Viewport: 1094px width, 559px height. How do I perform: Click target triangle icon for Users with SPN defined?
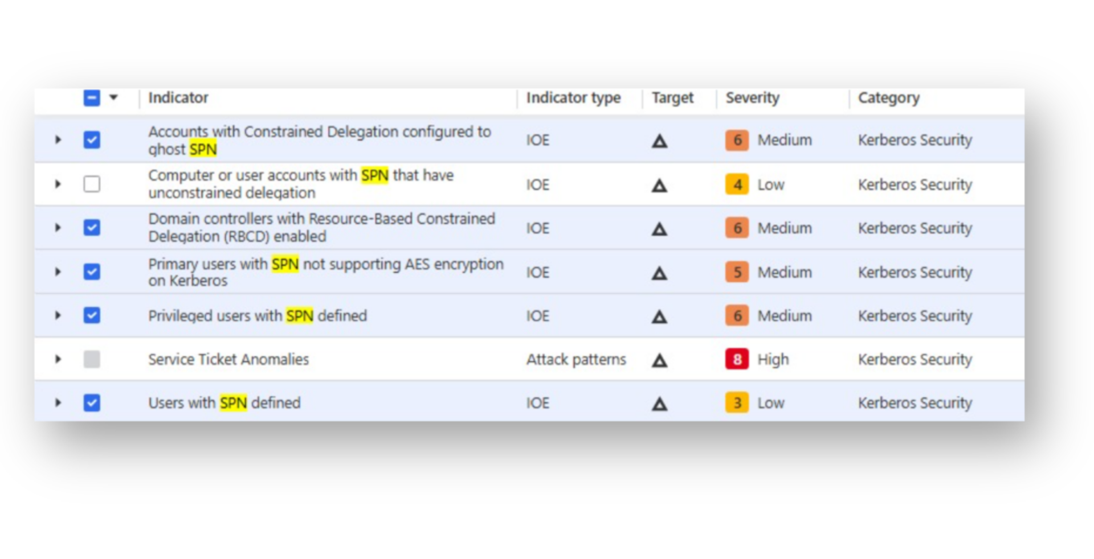click(659, 404)
